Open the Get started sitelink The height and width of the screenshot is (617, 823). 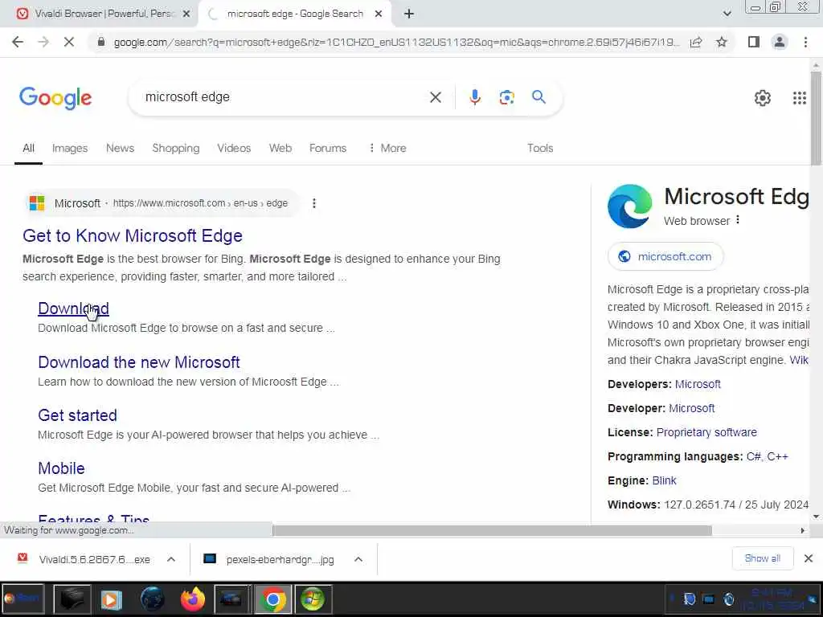pos(78,415)
